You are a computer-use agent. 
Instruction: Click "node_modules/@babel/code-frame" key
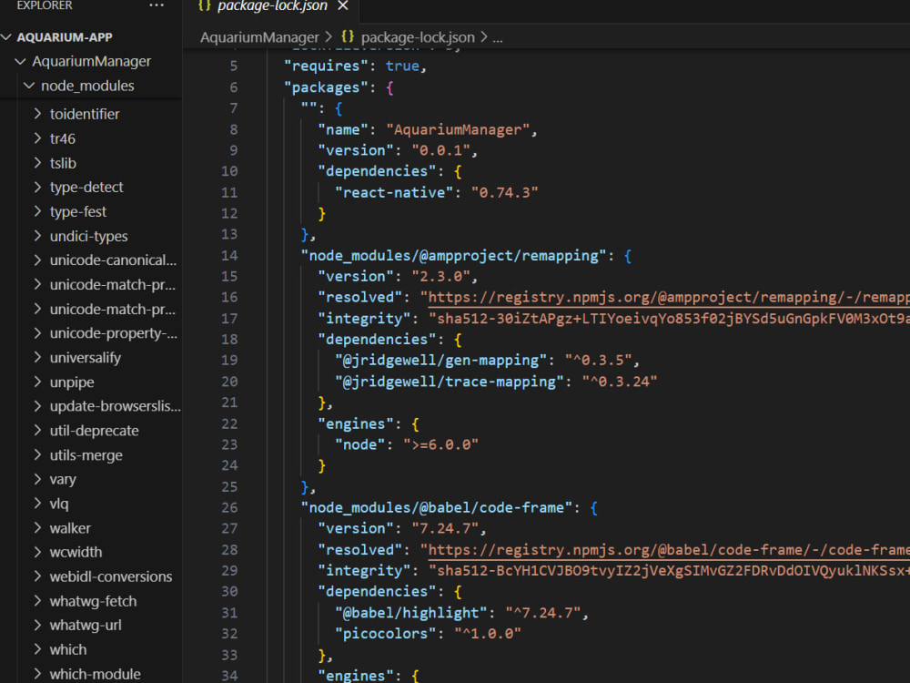(x=437, y=507)
